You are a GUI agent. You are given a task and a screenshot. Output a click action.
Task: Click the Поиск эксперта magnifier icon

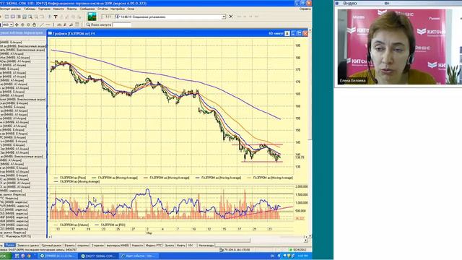88,25
